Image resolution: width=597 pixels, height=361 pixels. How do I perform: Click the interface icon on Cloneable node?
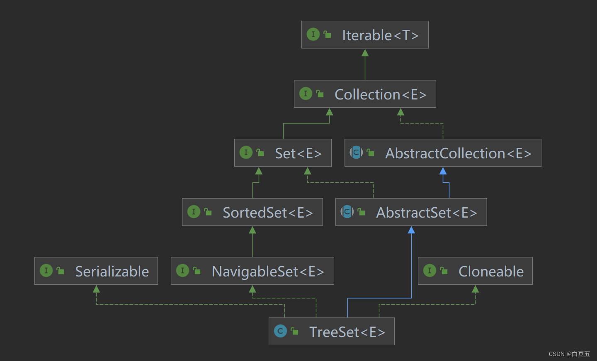(x=430, y=271)
